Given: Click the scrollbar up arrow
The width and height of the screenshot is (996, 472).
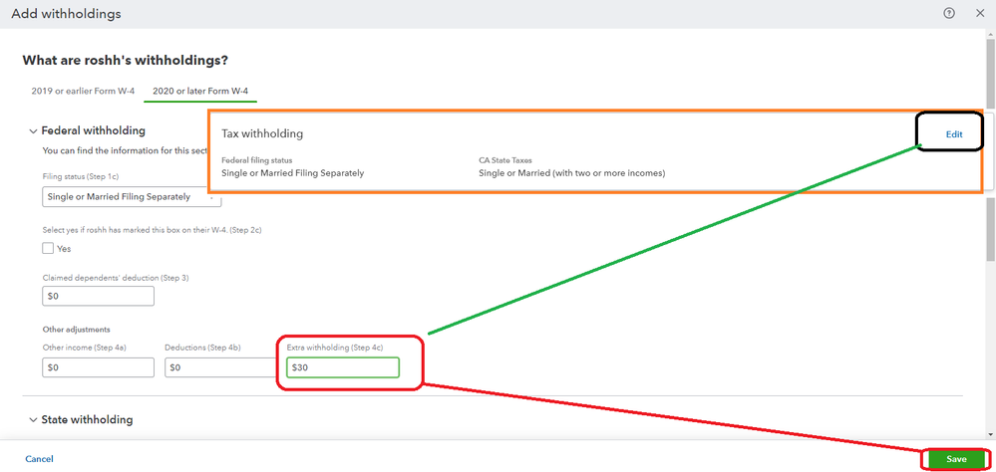Looking at the screenshot, I should click(x=990, y=34).
